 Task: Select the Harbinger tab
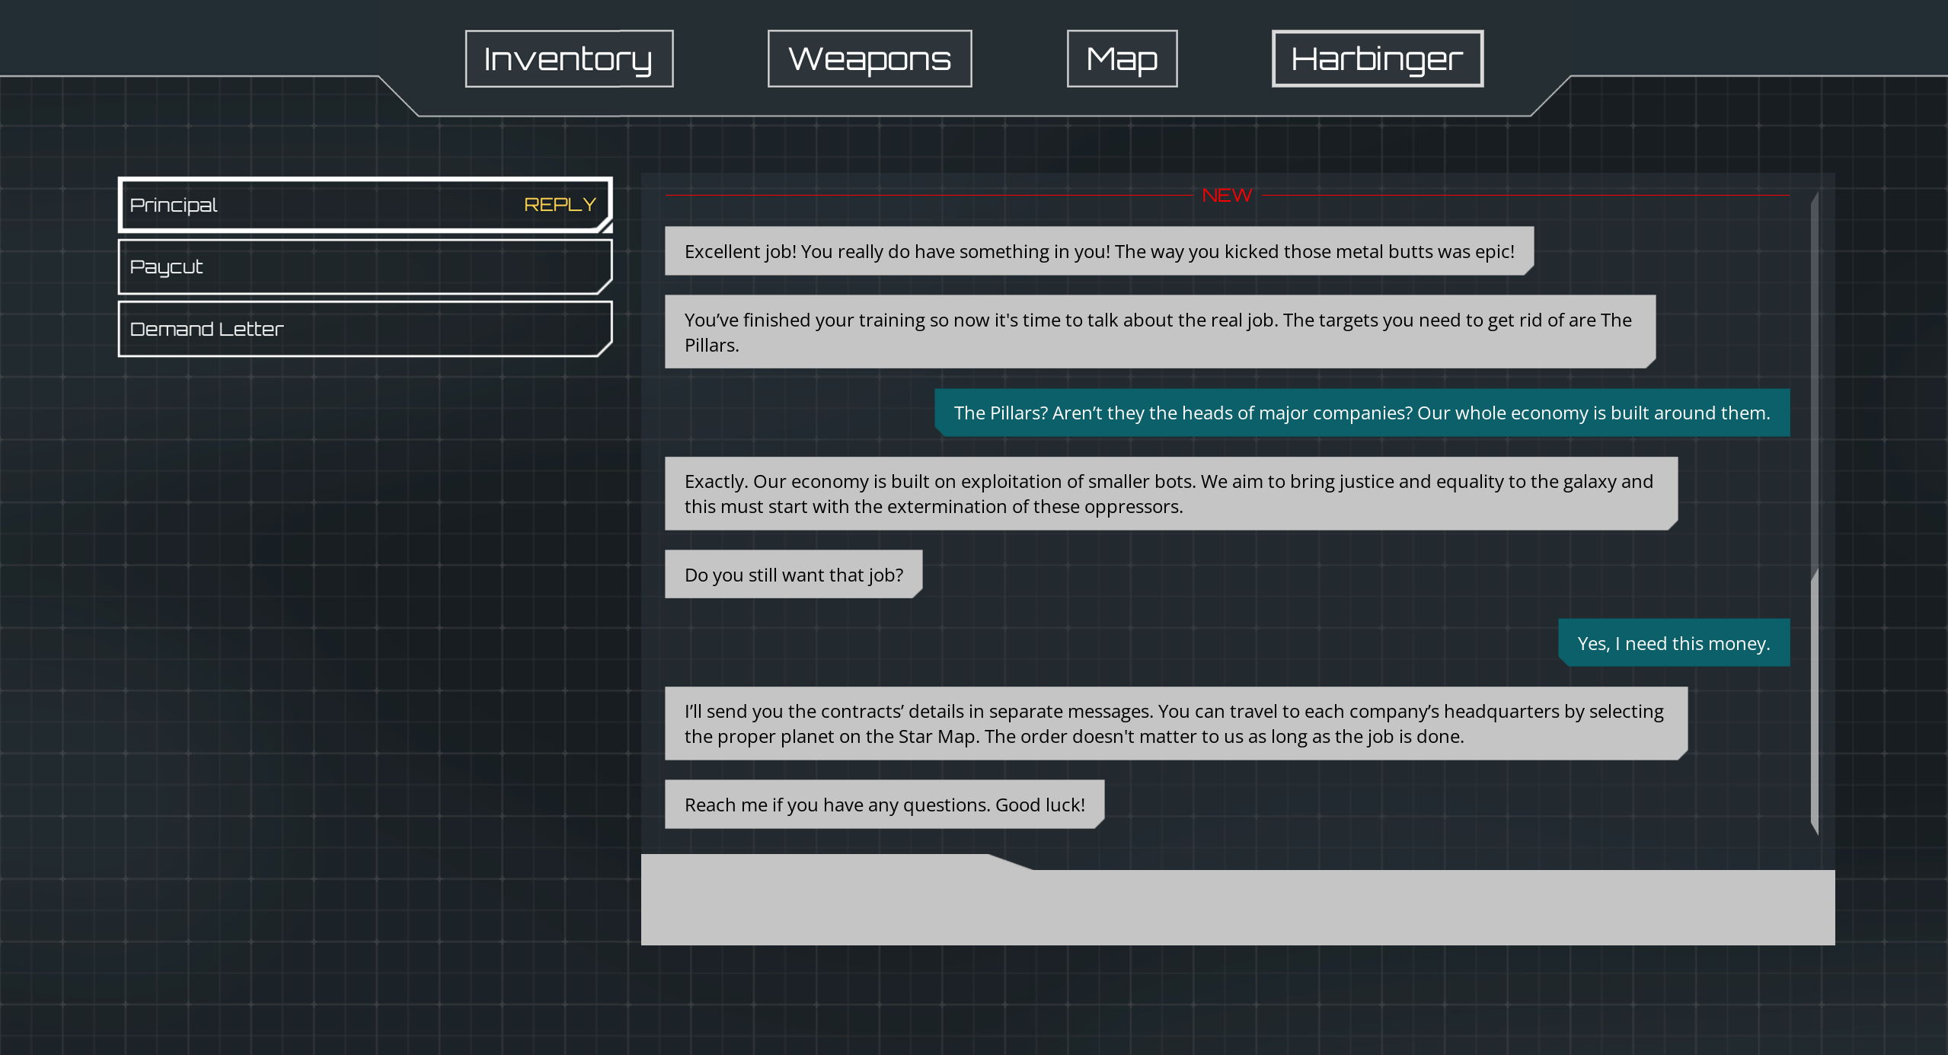(x=1375, y=59)
